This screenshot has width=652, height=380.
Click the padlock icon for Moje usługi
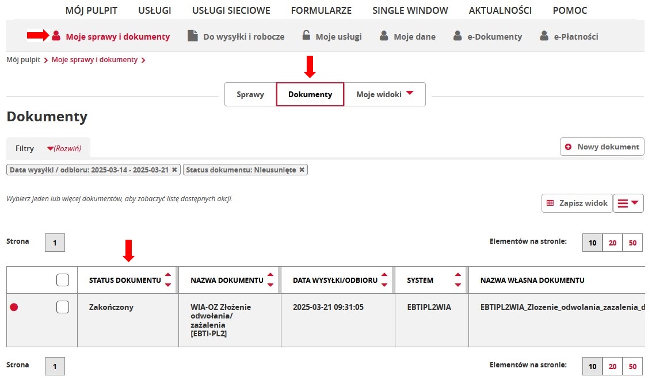pyautogui.click(x=306, y=36)
